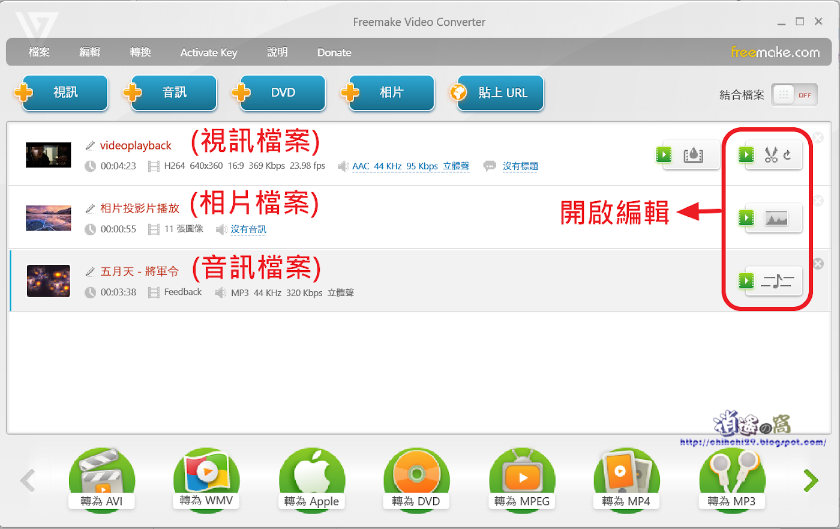Open the 五月天 - 將軍令 thumbnail
Image resolution: width=840 pixels, height=529 pixels.
(x=49, y=281)
